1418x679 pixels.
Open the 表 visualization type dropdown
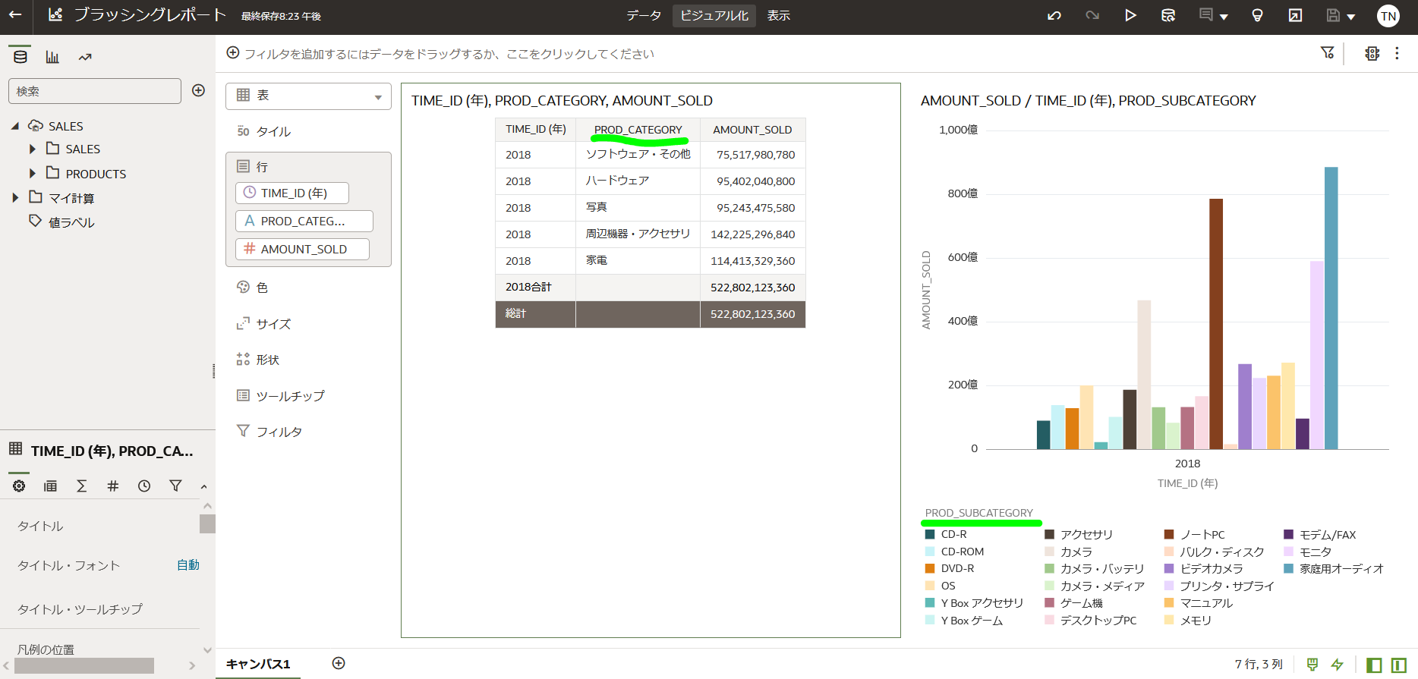(308, 96)
